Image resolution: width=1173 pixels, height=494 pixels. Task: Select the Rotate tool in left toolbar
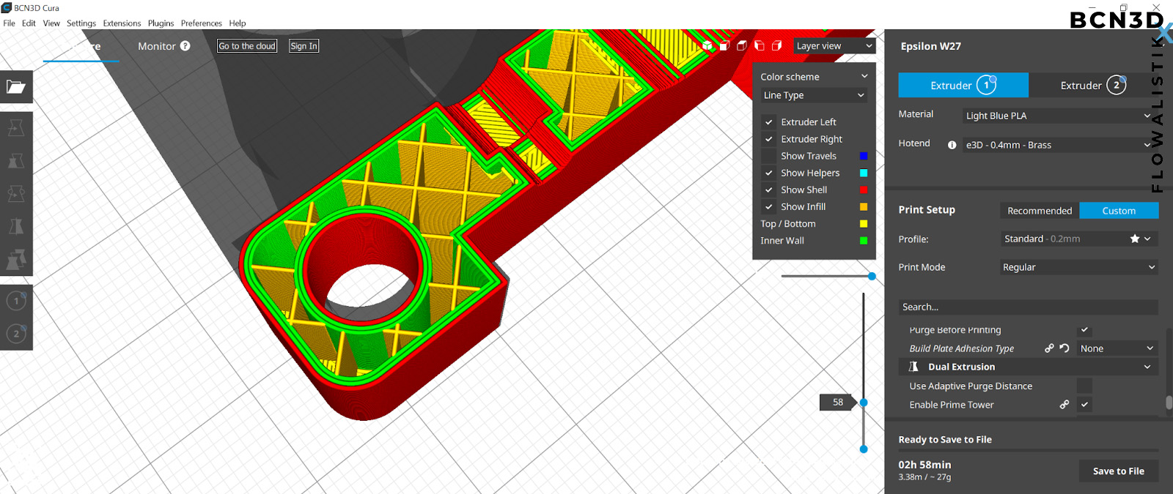point(15,194)
